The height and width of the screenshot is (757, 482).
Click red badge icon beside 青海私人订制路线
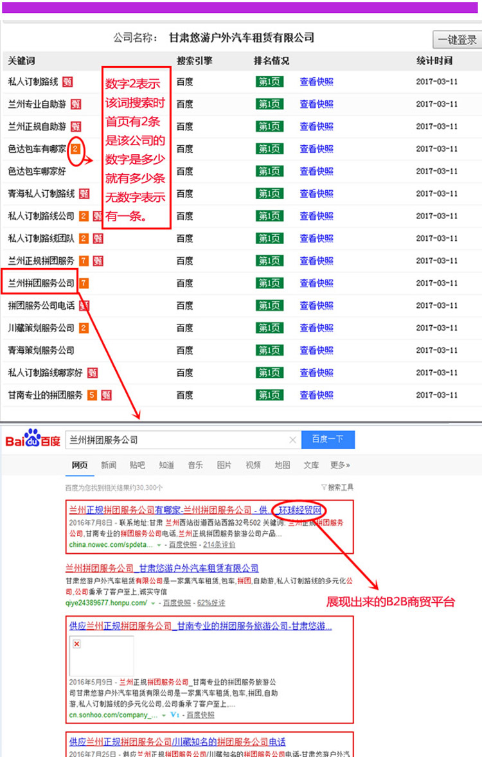[84, 193]
